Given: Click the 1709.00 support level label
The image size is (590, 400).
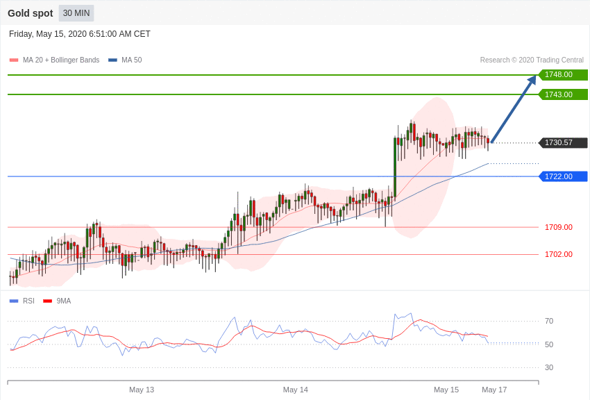Looking at the screenshot, I should point(558,227).
